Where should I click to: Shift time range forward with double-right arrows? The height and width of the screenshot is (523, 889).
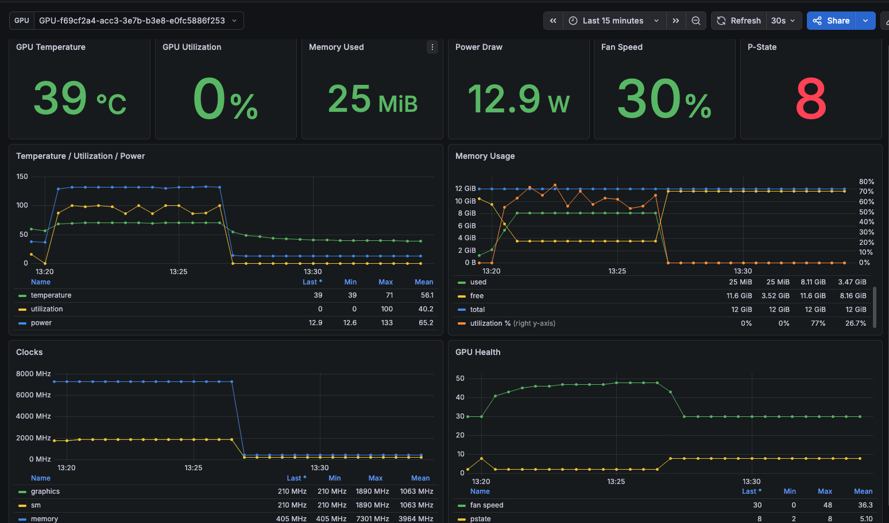(676, 21)
